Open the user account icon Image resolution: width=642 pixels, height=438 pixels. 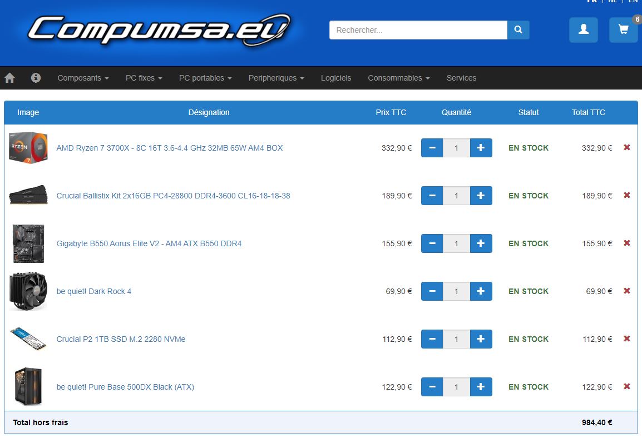click(584, 30)
